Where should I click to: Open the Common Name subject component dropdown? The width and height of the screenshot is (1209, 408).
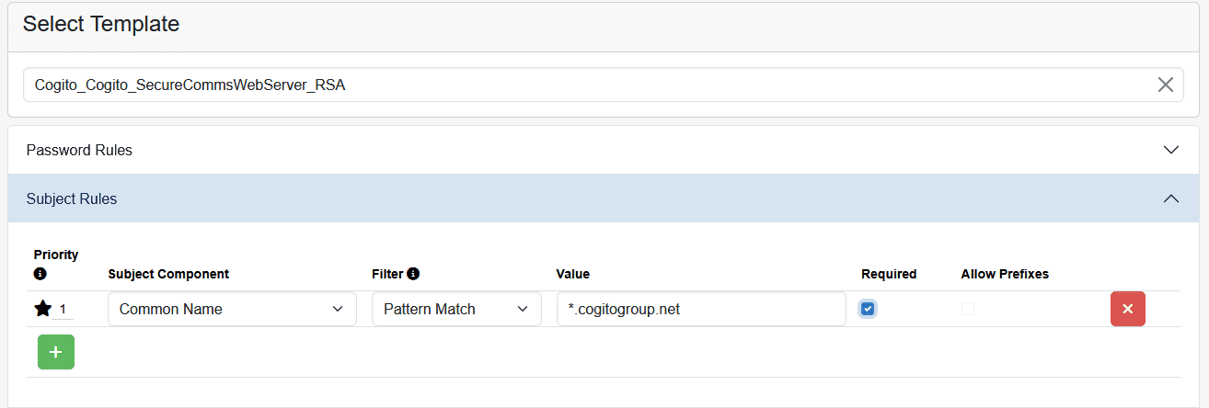point(232,309)
